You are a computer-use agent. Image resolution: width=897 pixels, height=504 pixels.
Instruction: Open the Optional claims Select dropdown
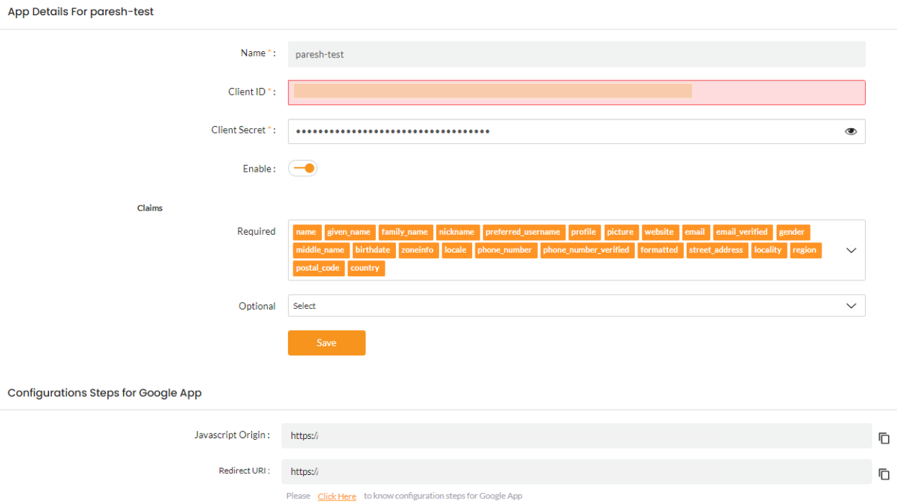[851, 305]
